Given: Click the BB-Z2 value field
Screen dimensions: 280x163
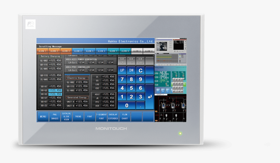Looking at the screenshot, I should click(x=55, y=105).
